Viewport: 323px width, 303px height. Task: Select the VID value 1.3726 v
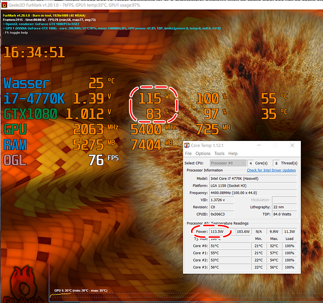[222, 200]
